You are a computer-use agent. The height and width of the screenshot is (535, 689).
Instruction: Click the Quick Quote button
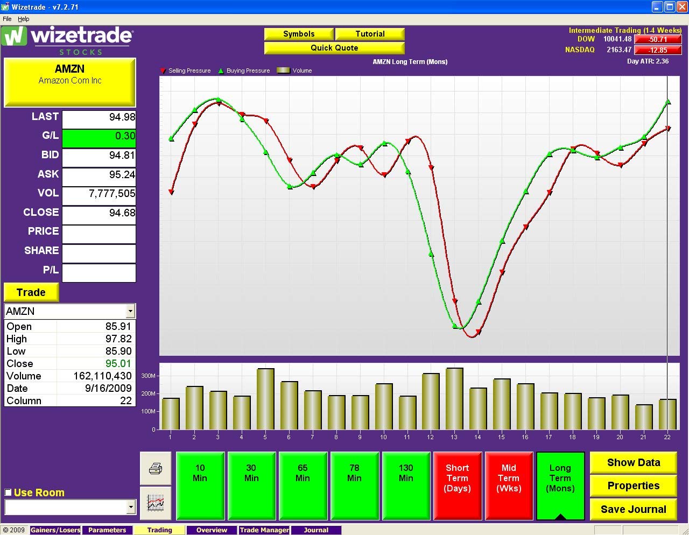(334, 48)
